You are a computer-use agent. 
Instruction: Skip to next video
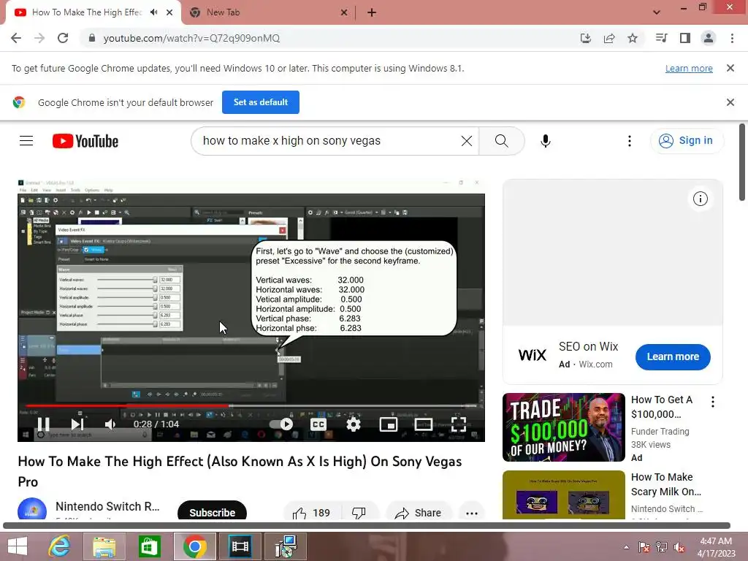click(77, 424)
